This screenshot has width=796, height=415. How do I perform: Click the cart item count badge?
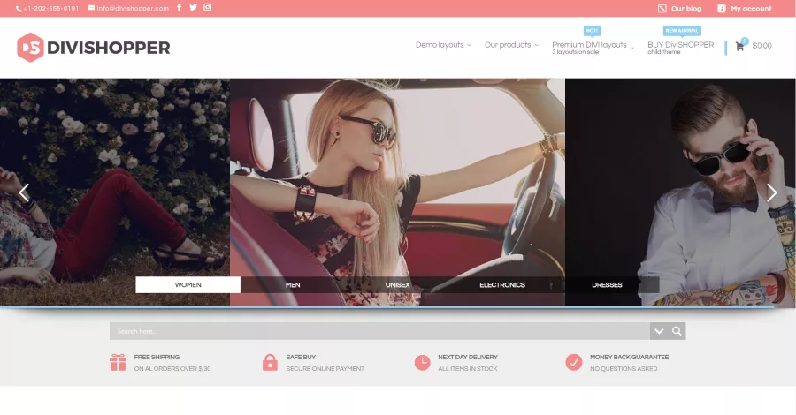coord(744,41)
